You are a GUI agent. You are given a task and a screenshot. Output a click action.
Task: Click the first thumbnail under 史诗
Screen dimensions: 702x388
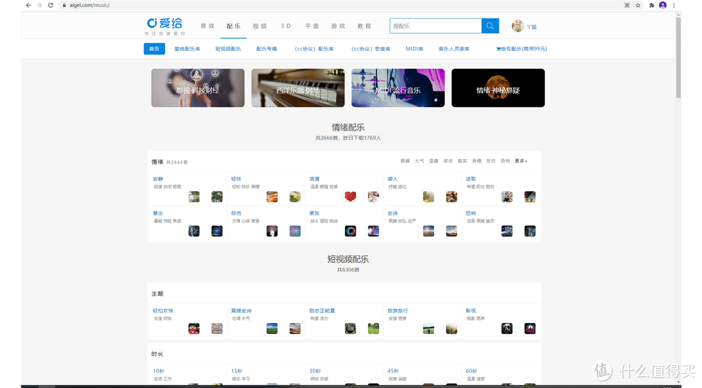click(x=428, y=231)
